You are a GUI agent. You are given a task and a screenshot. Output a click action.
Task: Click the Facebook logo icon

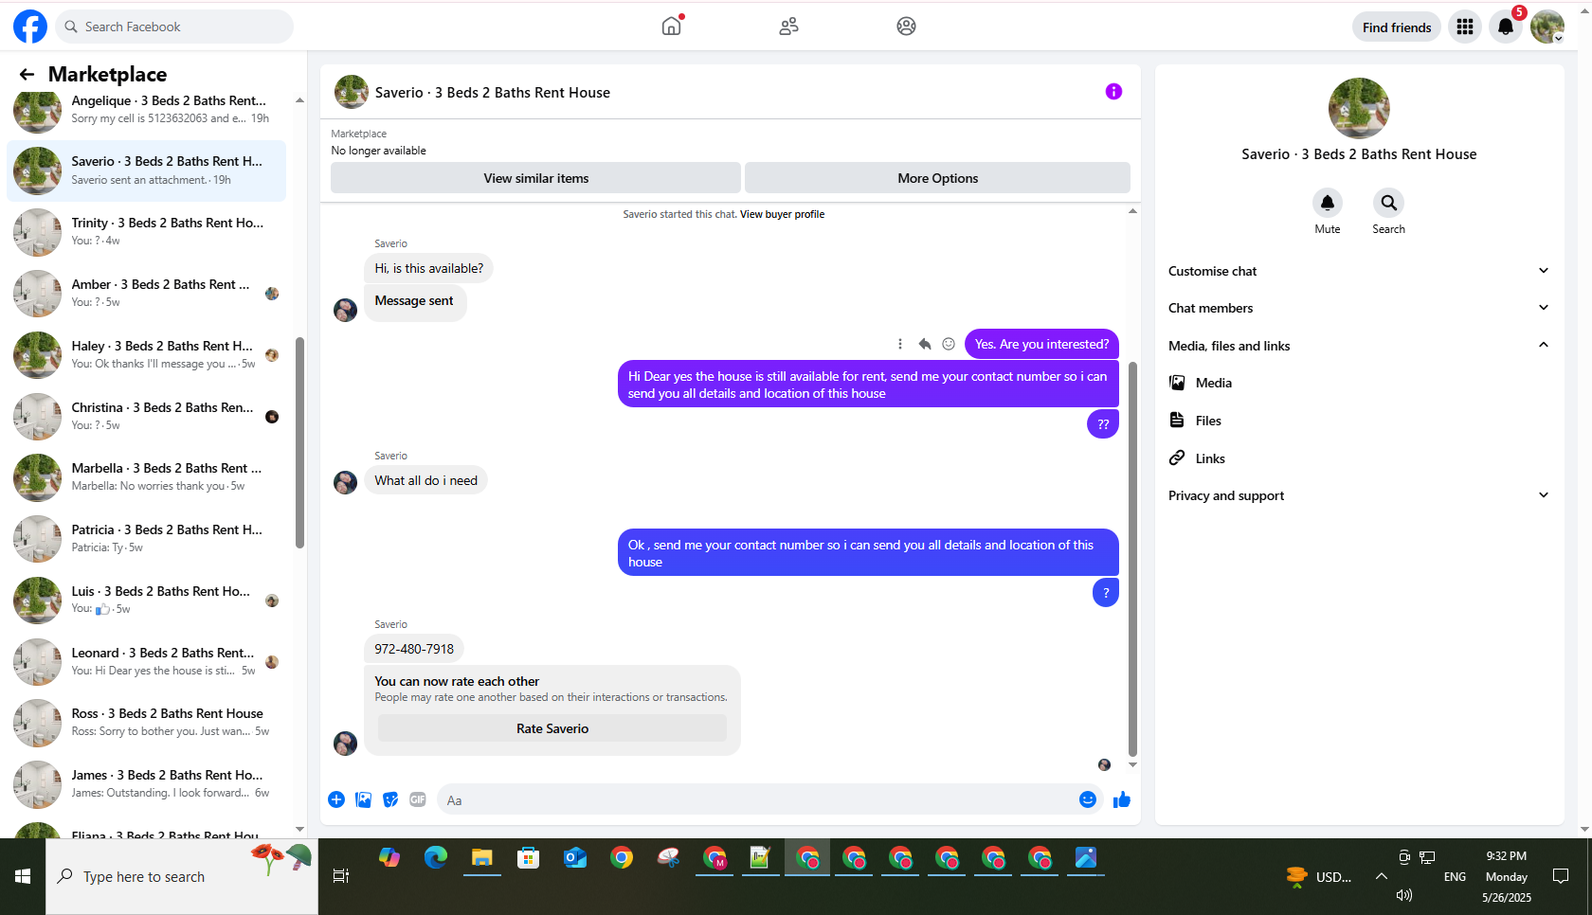(30, 27)
